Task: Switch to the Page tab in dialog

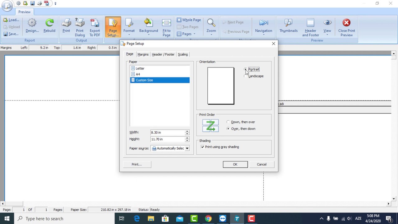Action: 130,54
